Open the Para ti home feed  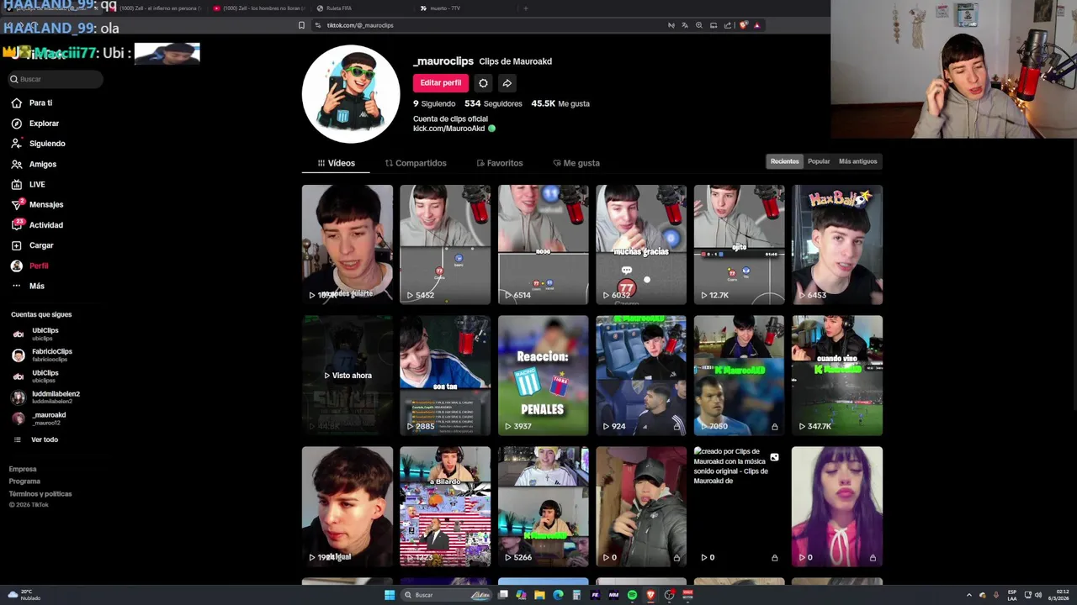click(32, 103)
